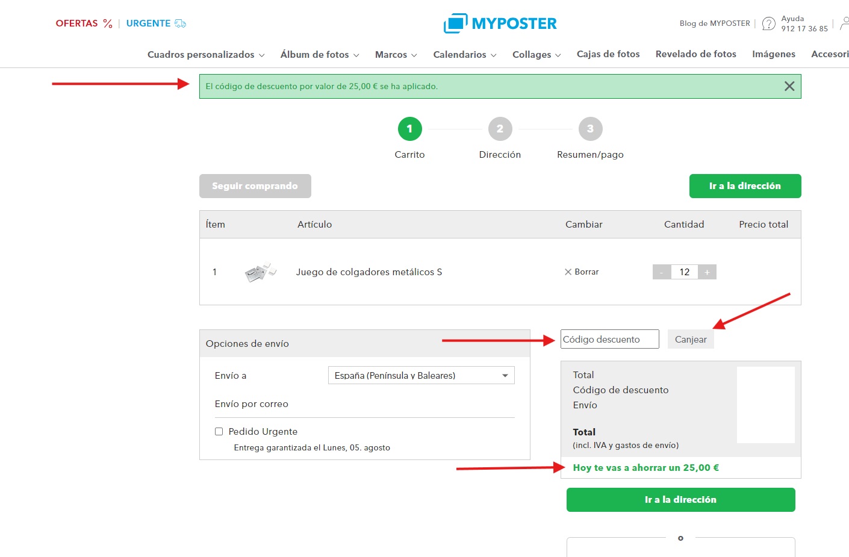This screenshot has width=849, height=557.
Task: Open the Envío a country dropdown
Action: click(421, 375)
